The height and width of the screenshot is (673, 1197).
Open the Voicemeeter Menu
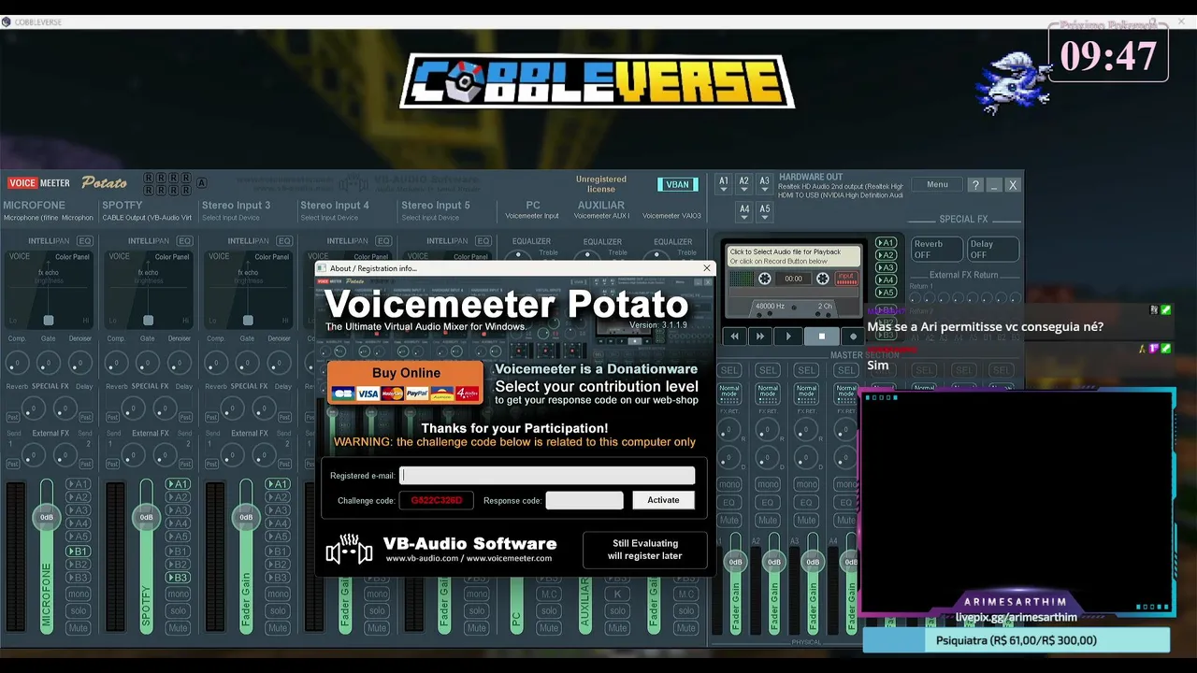(937, 185)
